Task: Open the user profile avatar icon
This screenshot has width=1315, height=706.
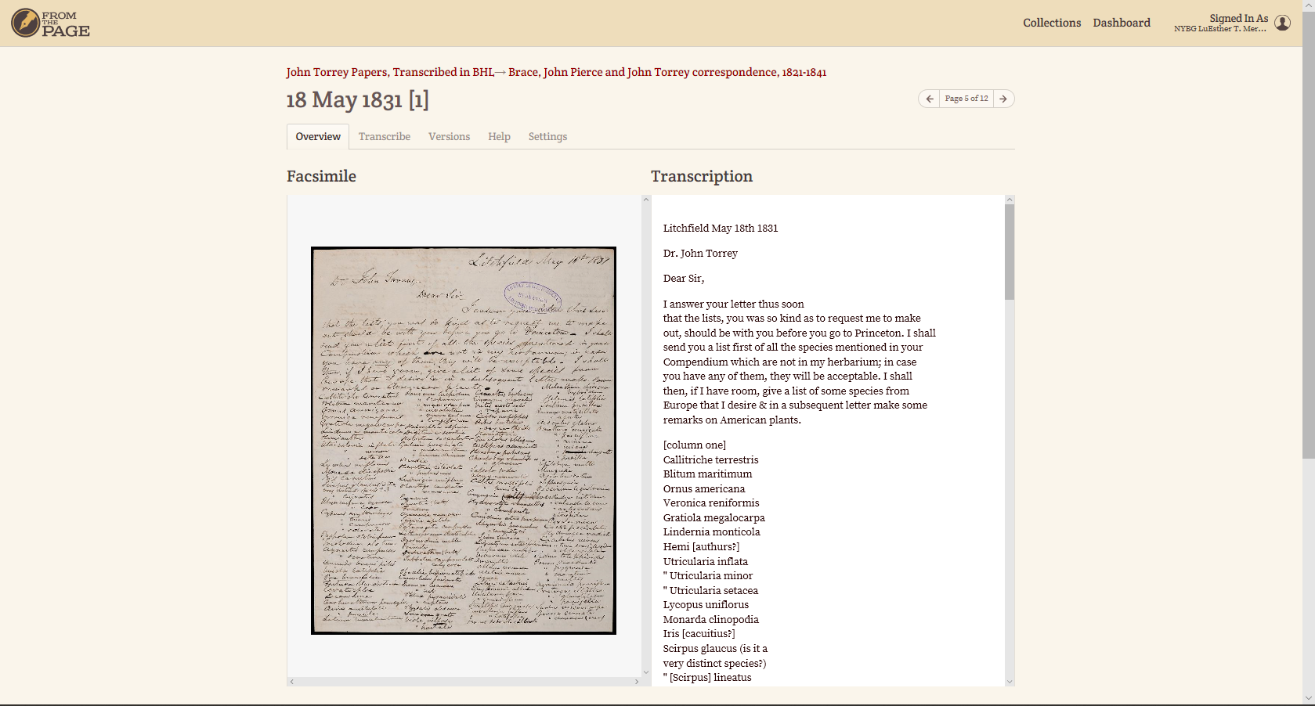Action: (x=1282, y=23)
